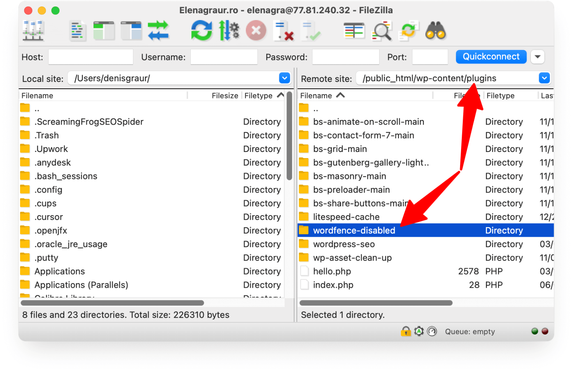Disconnect from the current server icon

284,31
